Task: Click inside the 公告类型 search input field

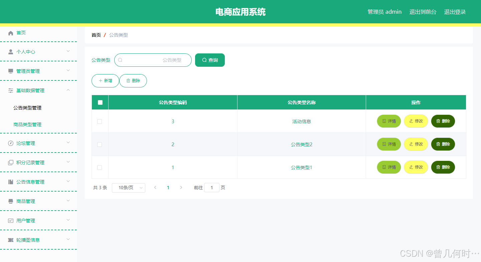Action: point(153,60)
